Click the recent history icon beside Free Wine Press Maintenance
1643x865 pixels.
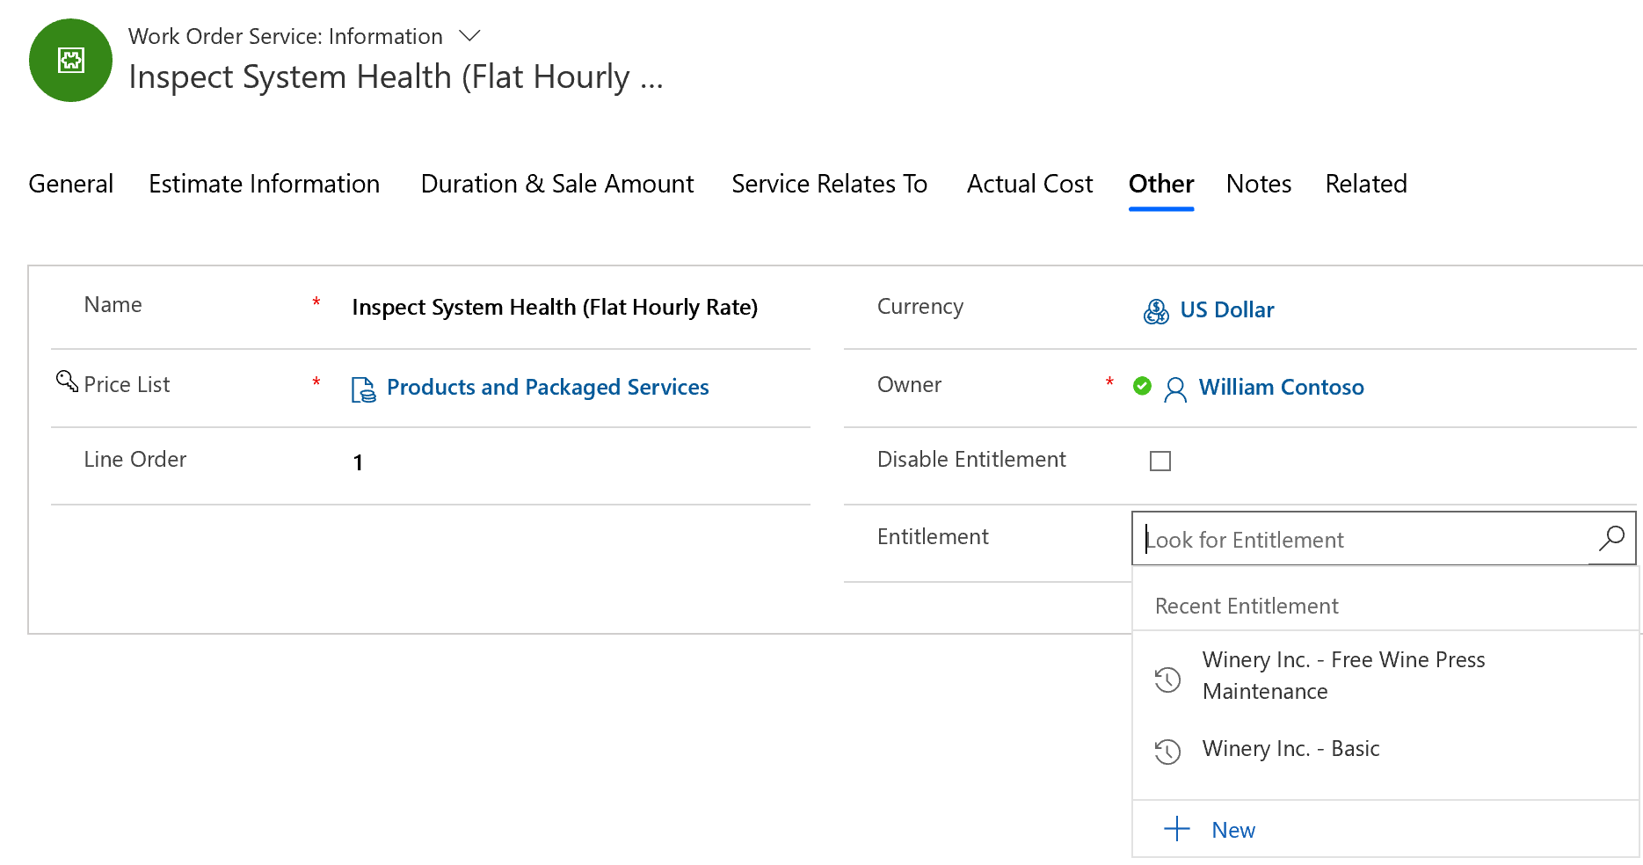1167,680
